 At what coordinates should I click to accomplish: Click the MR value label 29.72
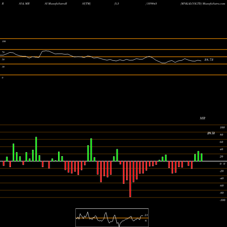(211, 133)
